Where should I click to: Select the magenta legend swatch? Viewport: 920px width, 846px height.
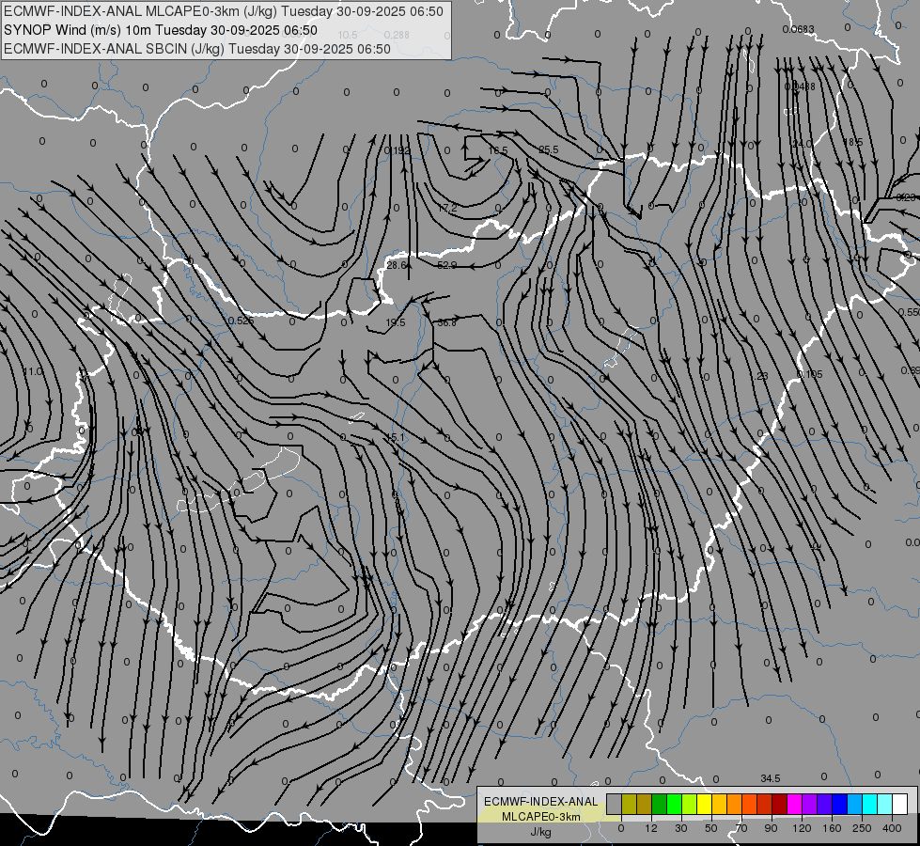(x=794, y=804)
